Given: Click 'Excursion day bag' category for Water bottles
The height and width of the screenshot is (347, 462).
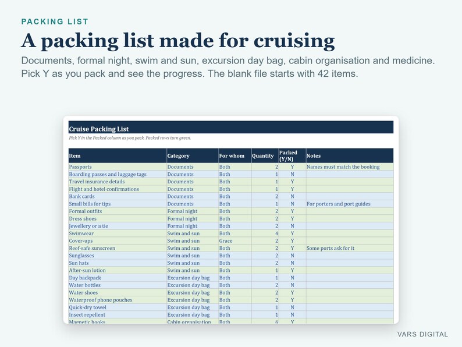Looking at the screenshot, I should (x=193, y=285).
